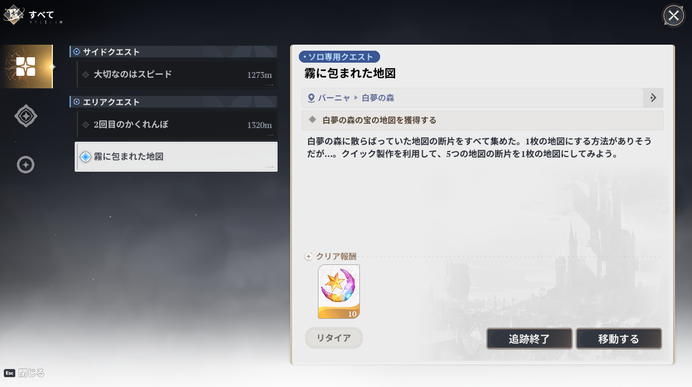The width and height of the screenshot is (692, 387).
Task: View the crescent moon star reward item
Action: [339, 292]
